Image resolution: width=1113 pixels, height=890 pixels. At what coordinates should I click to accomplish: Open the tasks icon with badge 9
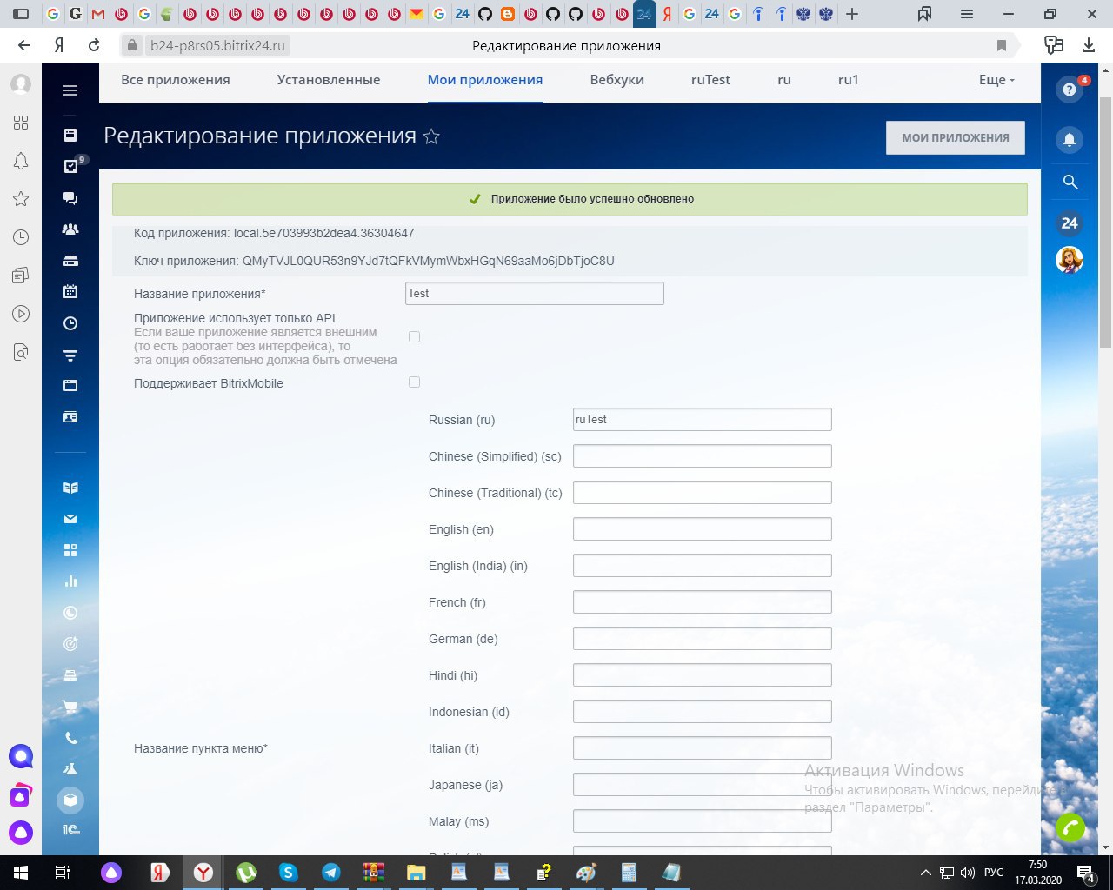71,166
